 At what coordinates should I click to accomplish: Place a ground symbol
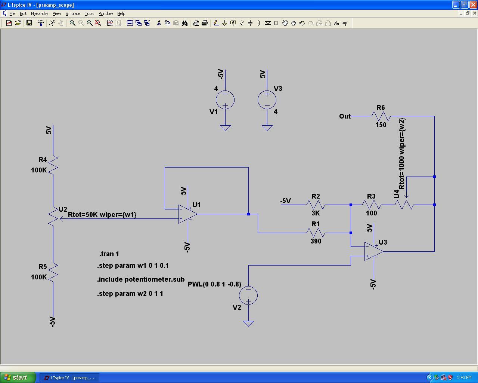click(224, 23)
